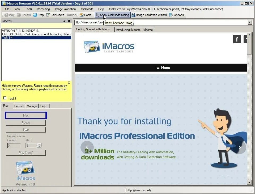Open Edit Macro from the toolbar
Viewport: 255px width, 194px height.
click(55, 15)
